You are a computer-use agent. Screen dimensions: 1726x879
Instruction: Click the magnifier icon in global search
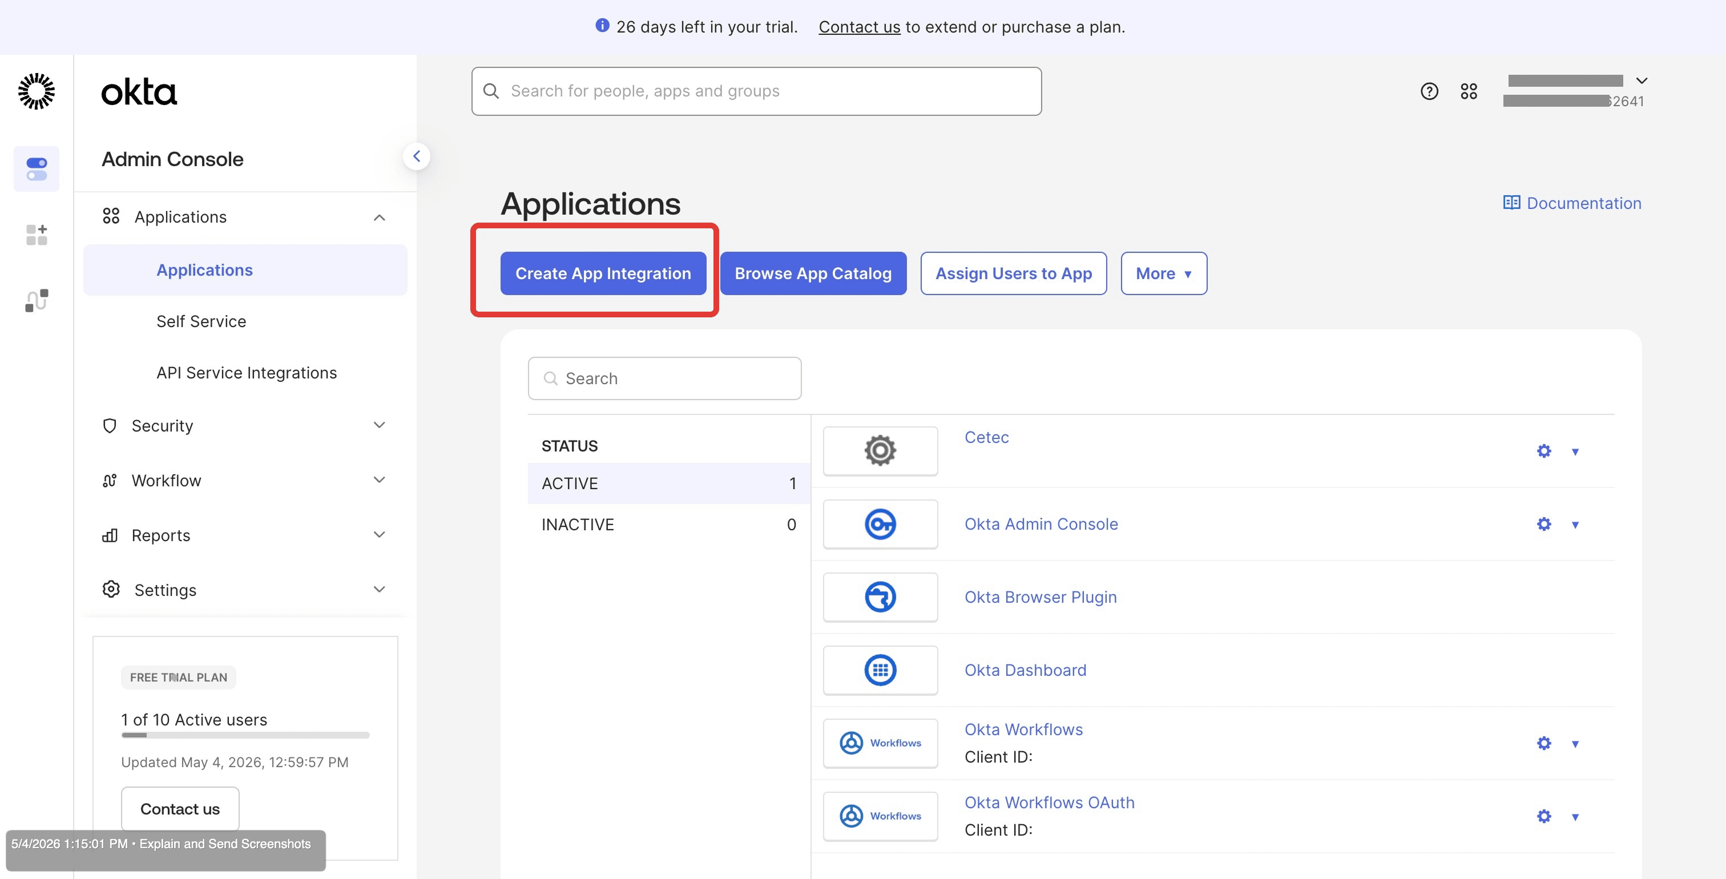(x=491, y=91)
